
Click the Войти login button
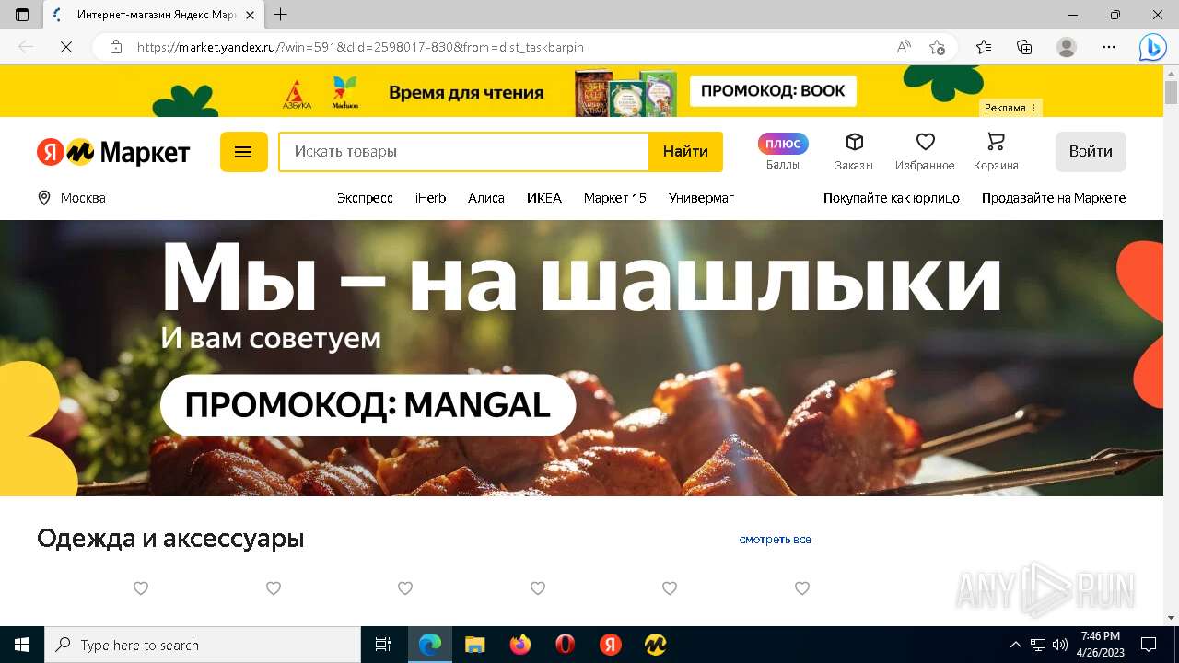tap(1091, 152)
